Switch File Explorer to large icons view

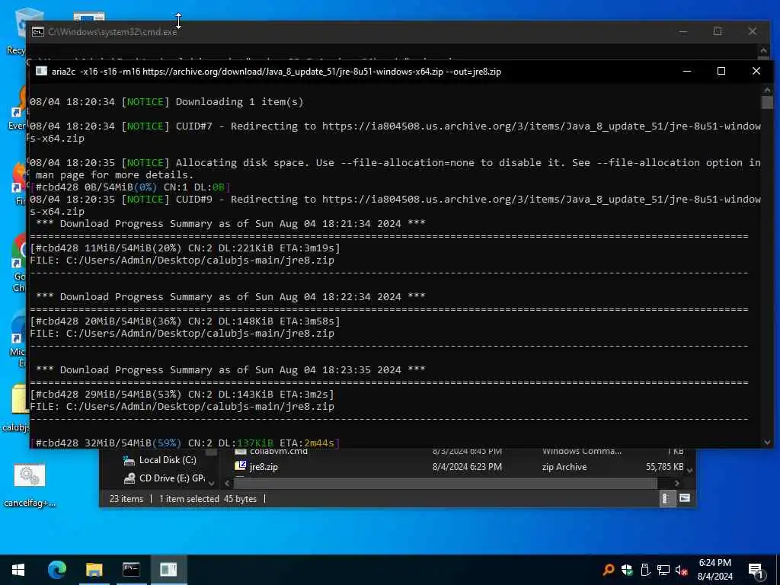click(x=685, y=498)
